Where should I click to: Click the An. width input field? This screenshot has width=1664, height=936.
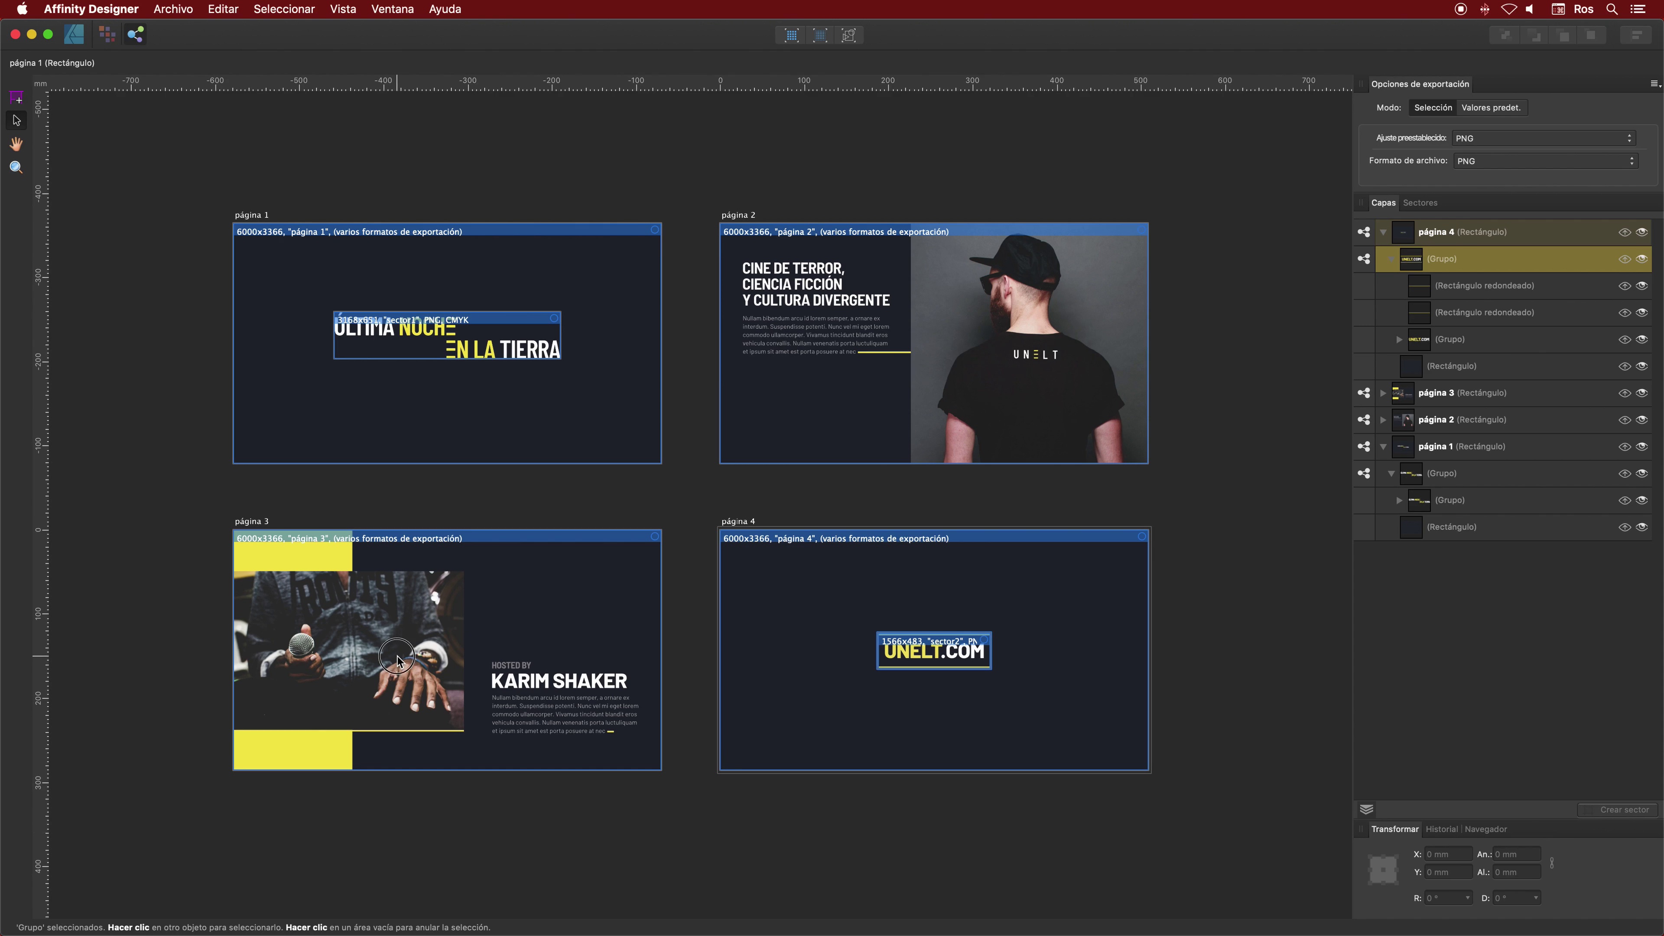(1517, 854)
